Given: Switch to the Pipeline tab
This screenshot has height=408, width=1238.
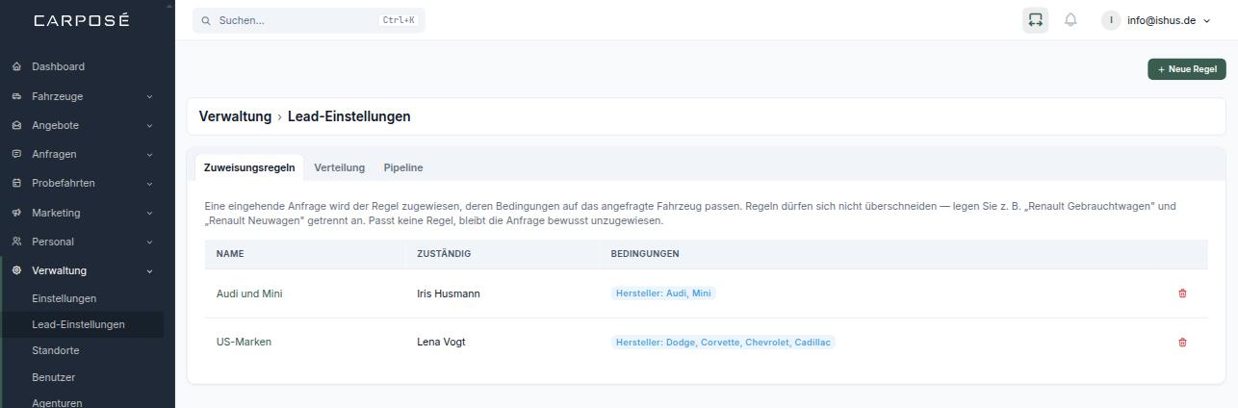Looking at the screenshot, I should click(x=403, y=167).
